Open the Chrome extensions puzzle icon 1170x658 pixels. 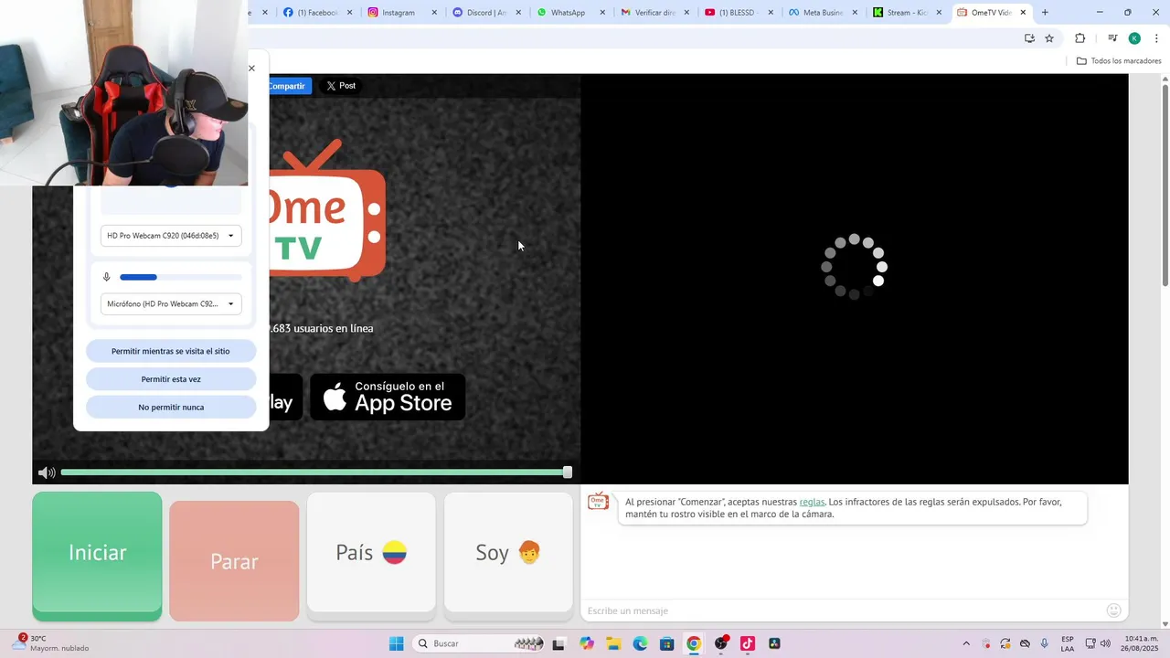[x=1080, y=38]
